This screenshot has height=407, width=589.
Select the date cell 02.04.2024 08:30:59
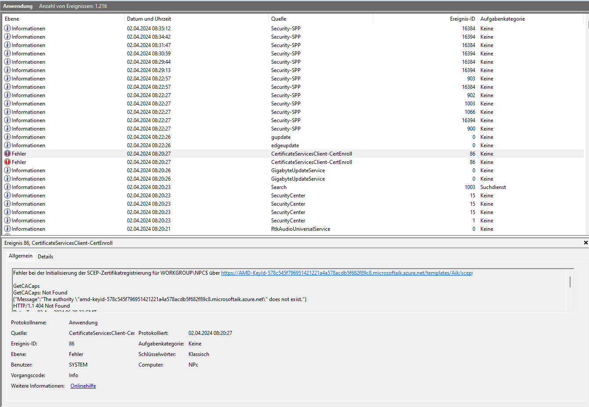(149, 54)
